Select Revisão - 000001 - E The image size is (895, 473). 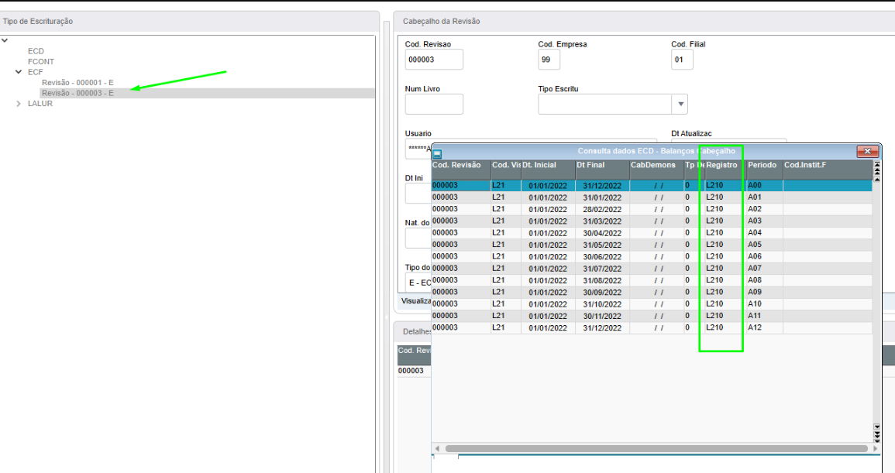pos(77,83)
